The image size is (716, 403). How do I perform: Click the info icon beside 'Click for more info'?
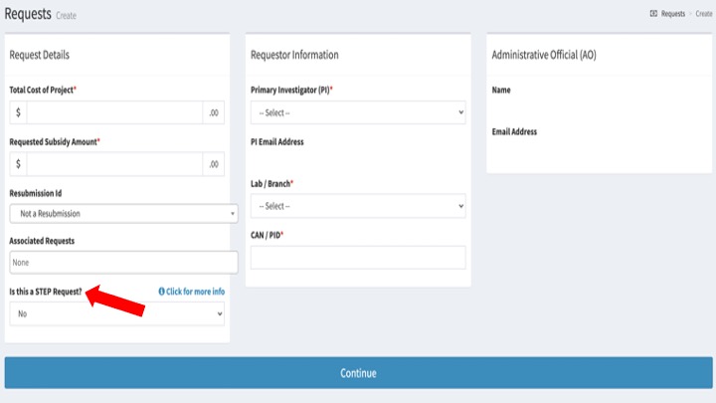[x=161, y=292]
